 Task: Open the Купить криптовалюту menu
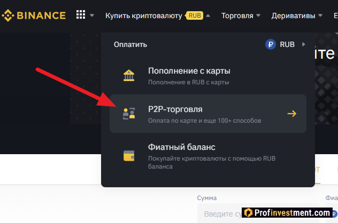[x=143, y=15]
